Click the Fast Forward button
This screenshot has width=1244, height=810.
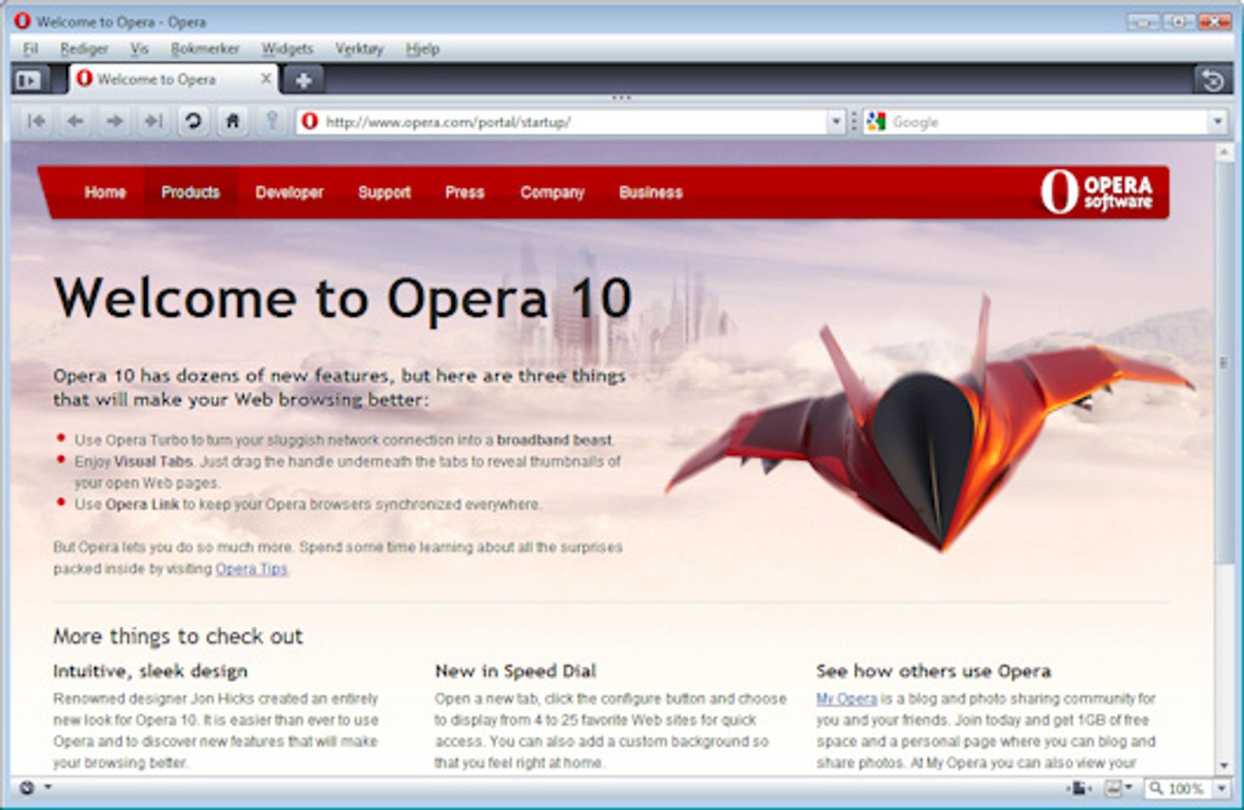[153, 121]
